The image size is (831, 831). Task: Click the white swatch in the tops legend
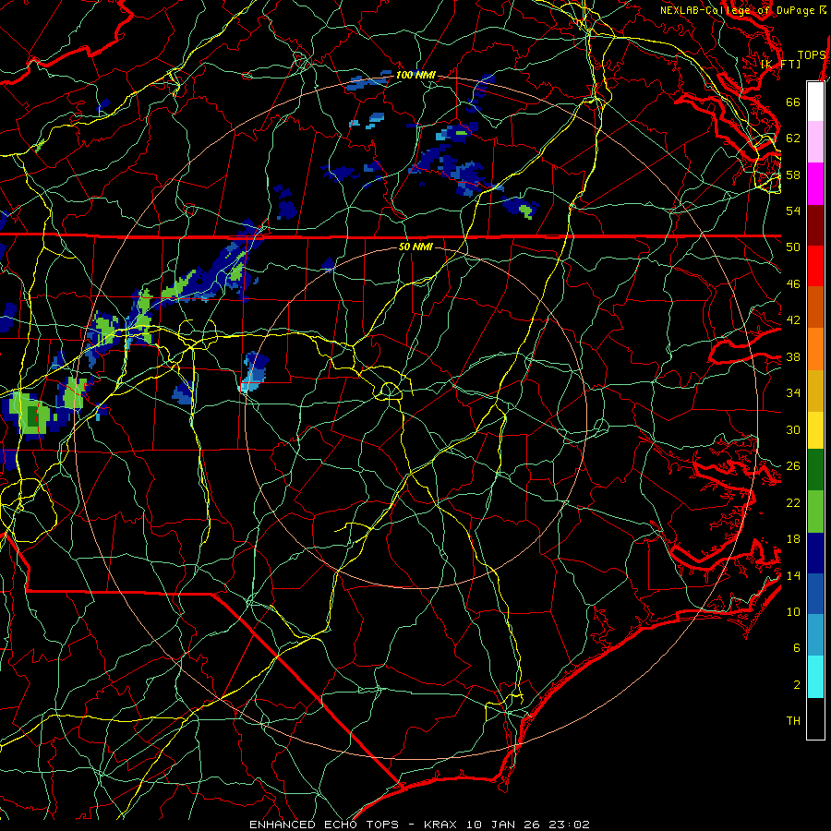tap(815, 102)
